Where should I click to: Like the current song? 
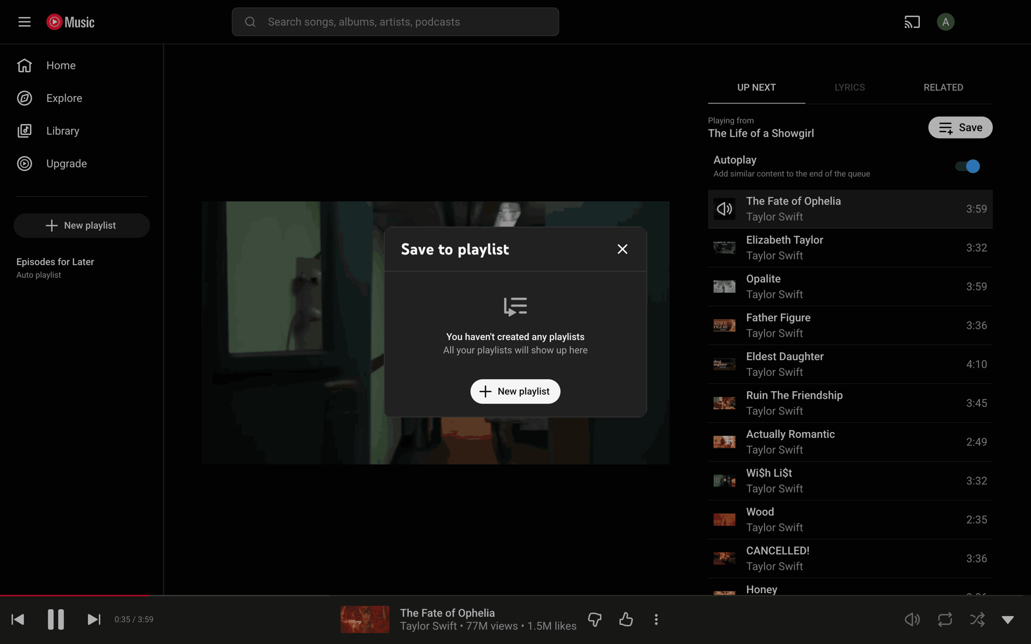pyautogui.click(x=626, y=619)
